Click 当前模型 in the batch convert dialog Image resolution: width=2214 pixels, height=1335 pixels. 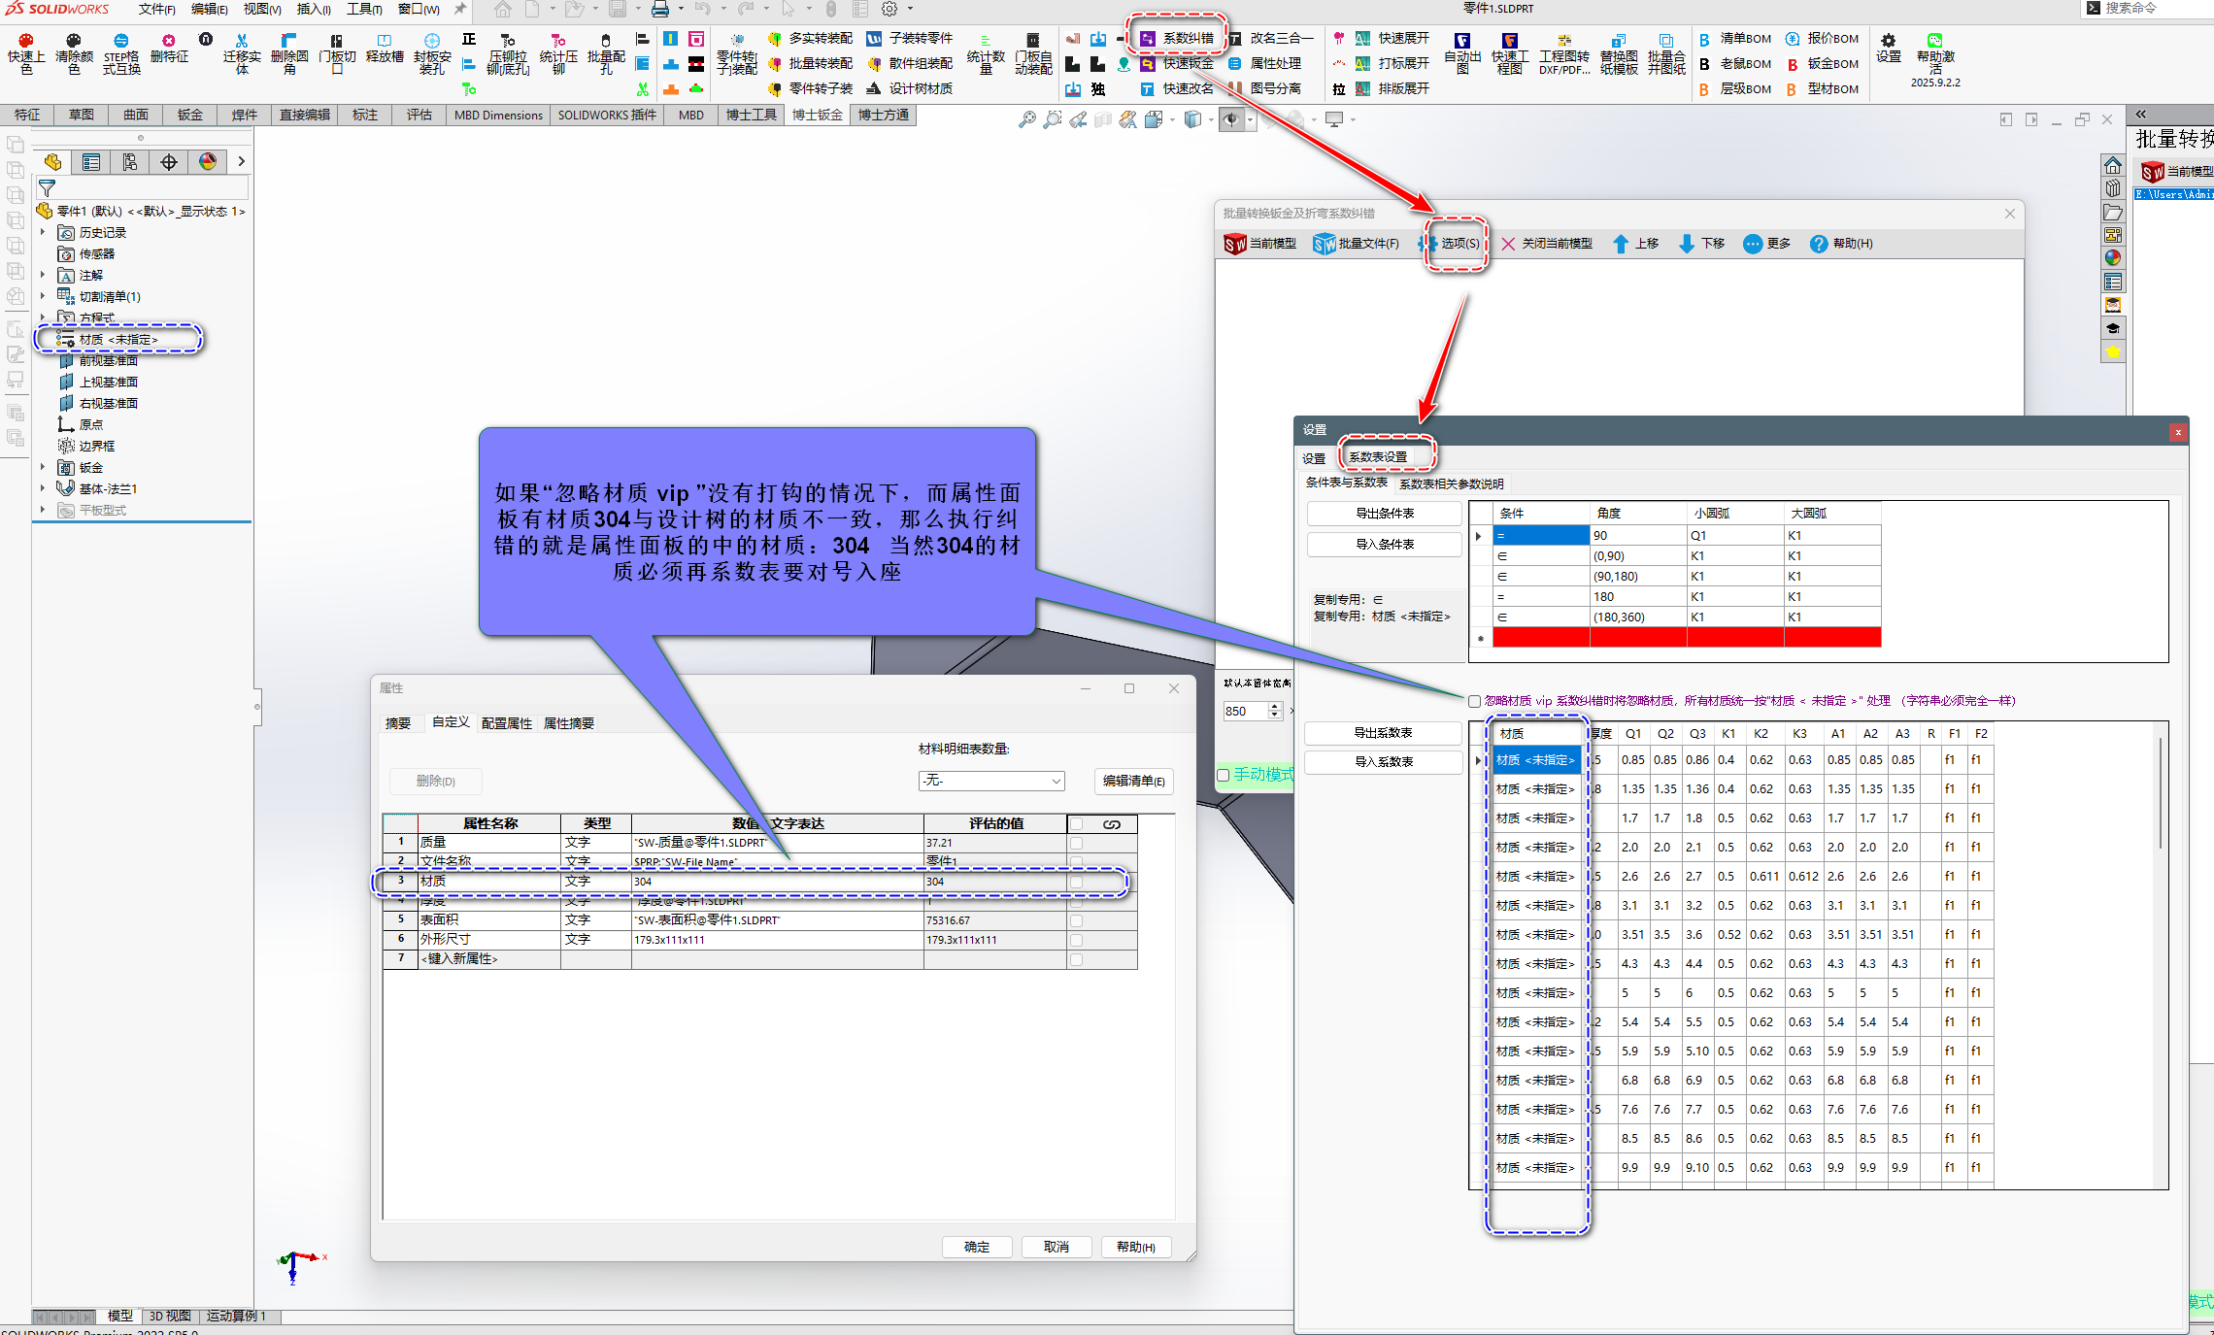1260,244
